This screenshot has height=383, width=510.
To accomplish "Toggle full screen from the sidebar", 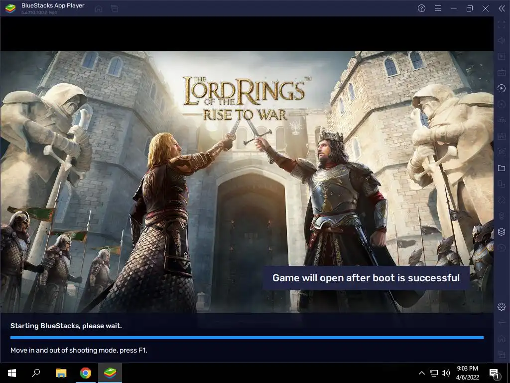I will tap(502, 24).
